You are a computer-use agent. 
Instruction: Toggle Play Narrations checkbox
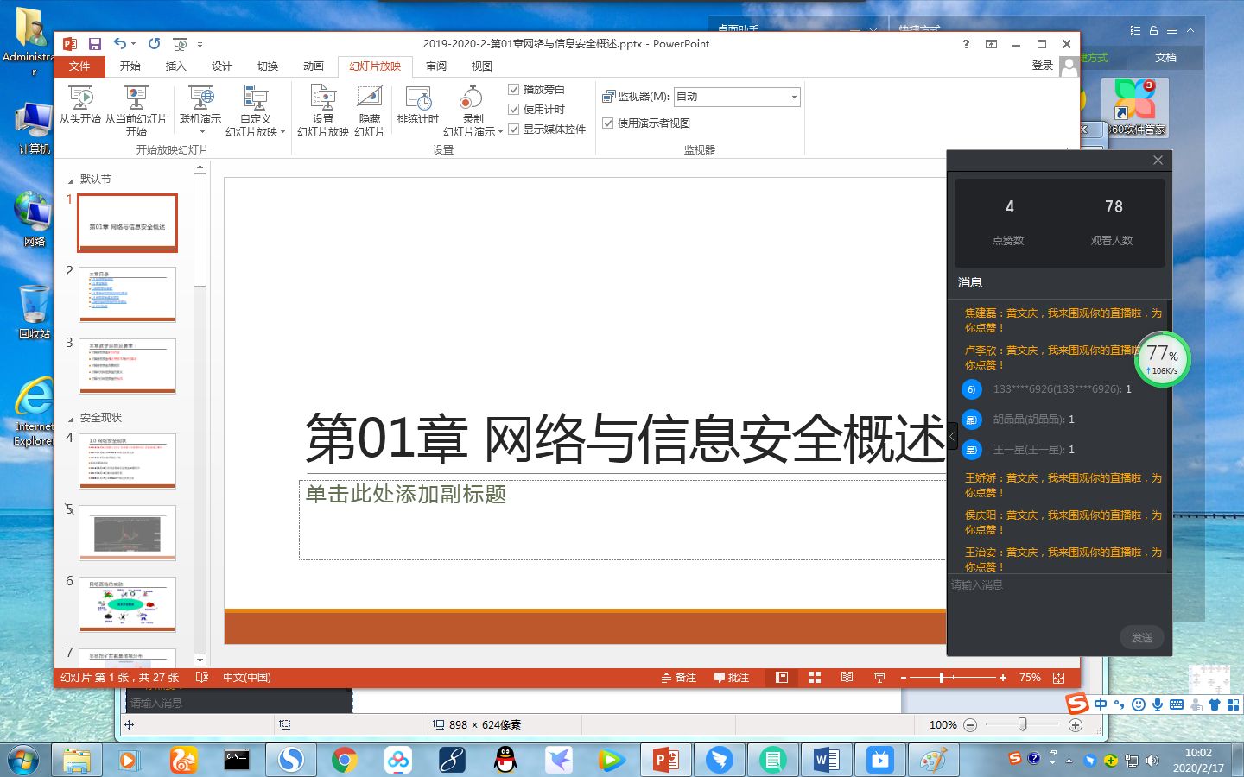514,89
